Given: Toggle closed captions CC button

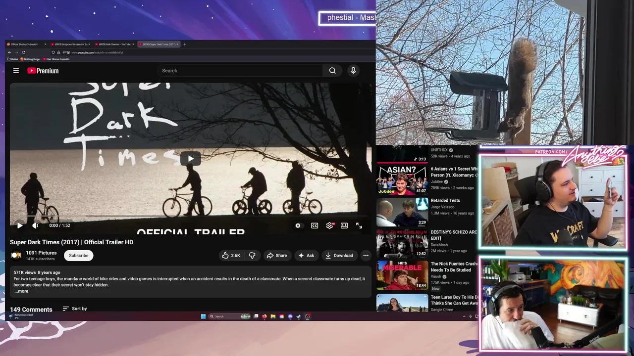Looking at the screenshot, I should (315, 225).
